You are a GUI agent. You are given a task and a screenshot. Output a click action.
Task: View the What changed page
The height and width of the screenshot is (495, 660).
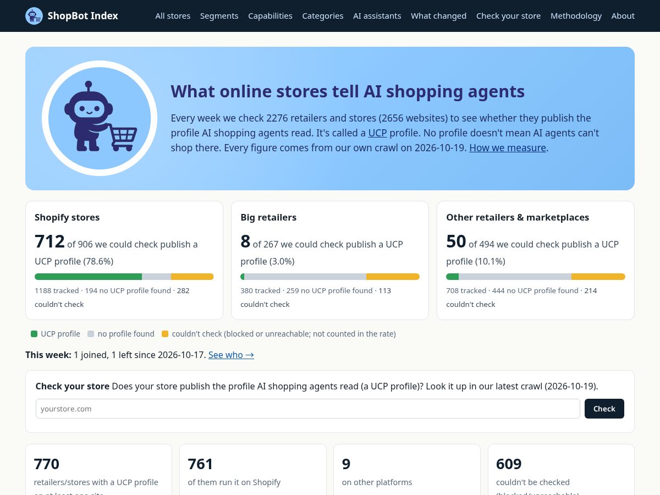(x=439, y=16)
